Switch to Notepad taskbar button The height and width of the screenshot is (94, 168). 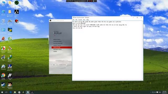point(28,92)
